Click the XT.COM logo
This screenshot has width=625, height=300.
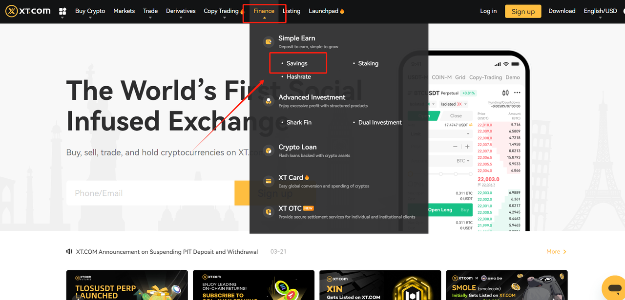(28, 11)
